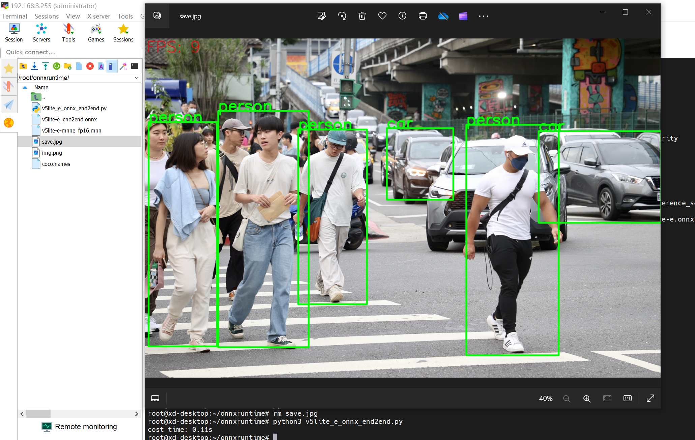Toggle image fit-to-window view icon
Image resolution: width=695 pixels, height=440 pixels.
click(607, 399)
